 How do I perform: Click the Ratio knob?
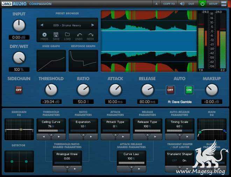[83, 90]
